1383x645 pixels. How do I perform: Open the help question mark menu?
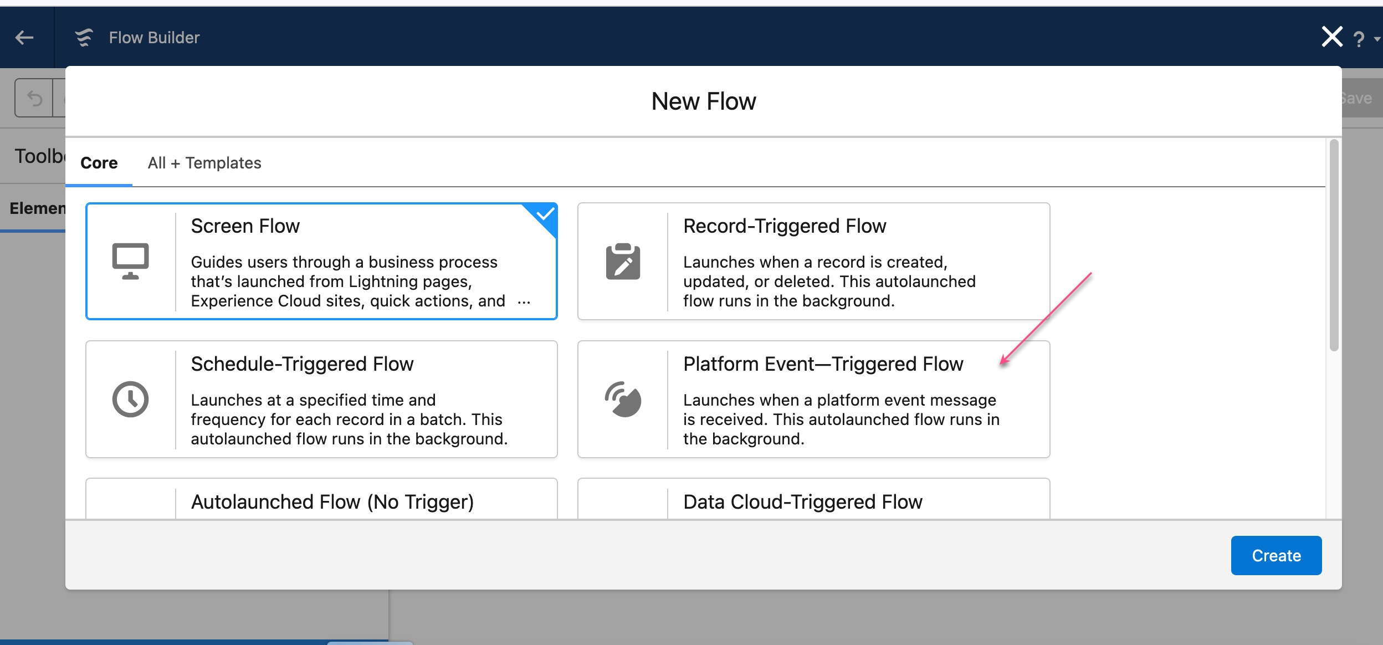(x=1359, y=39)
